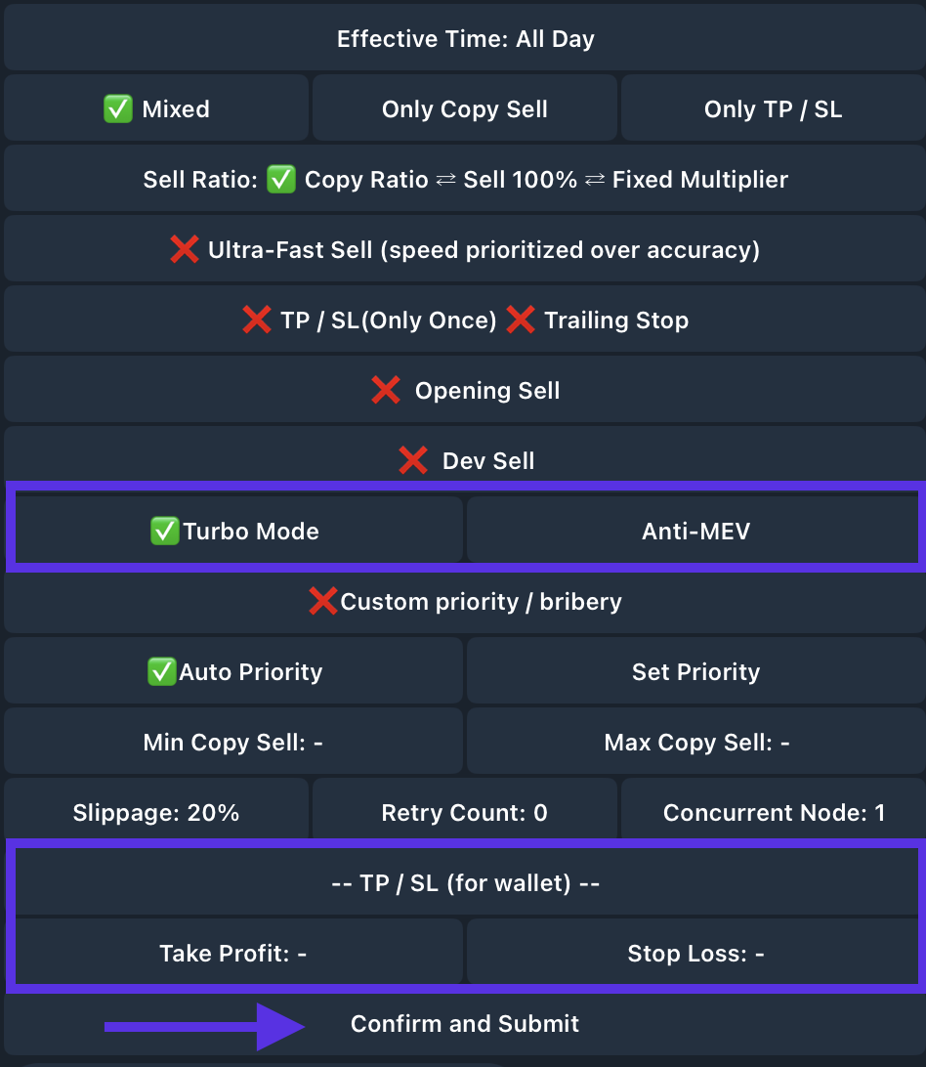Choose the Only Copy Sell mode

tap(465, 109)
